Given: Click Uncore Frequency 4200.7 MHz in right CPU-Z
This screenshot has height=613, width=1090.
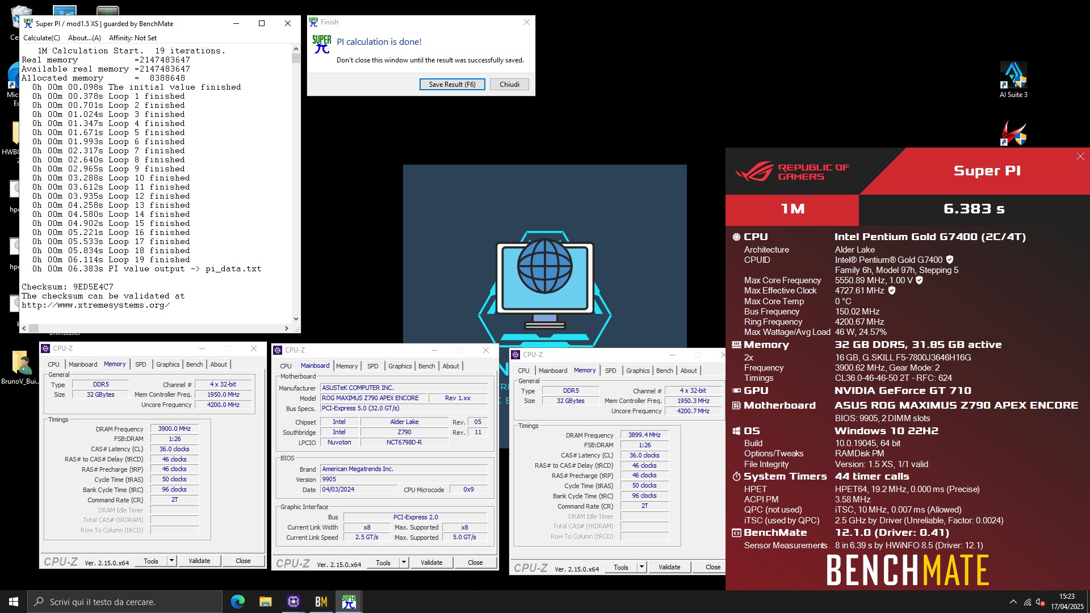Looking at the screenshot, I should coord(693,411).
